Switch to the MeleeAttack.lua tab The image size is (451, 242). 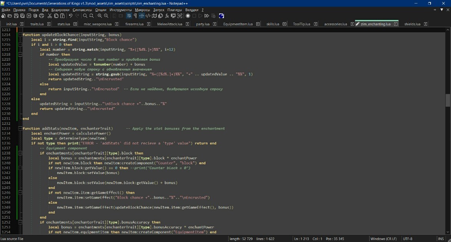pyautogui.click(x=170, y=24)
